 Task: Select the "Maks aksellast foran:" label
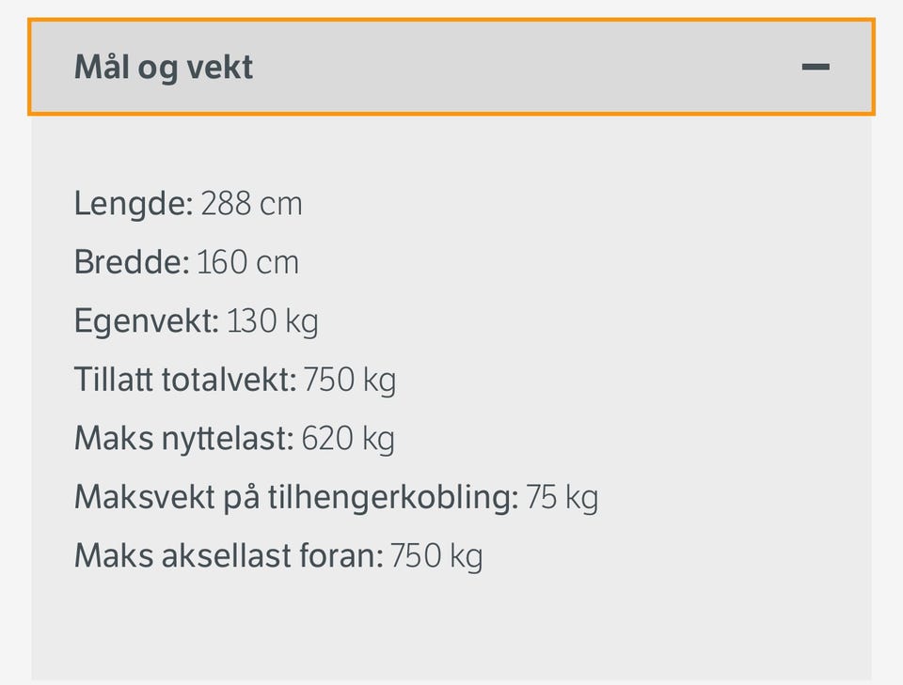point(229,556)
